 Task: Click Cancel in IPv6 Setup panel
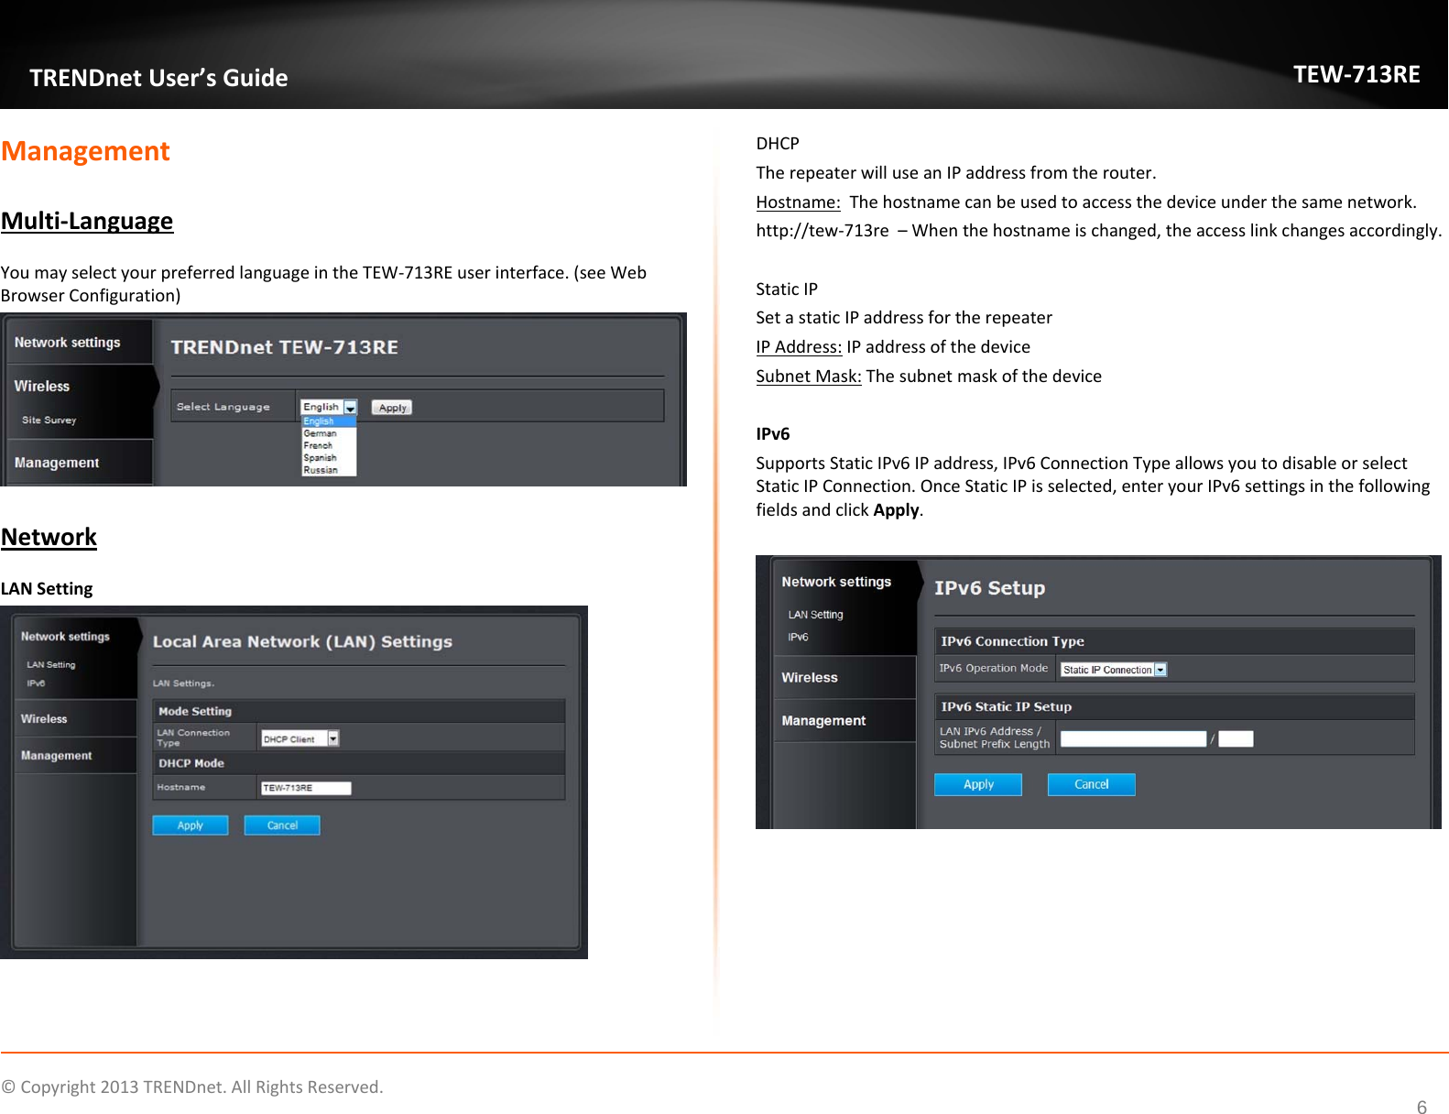click(x=1092, y=784)
